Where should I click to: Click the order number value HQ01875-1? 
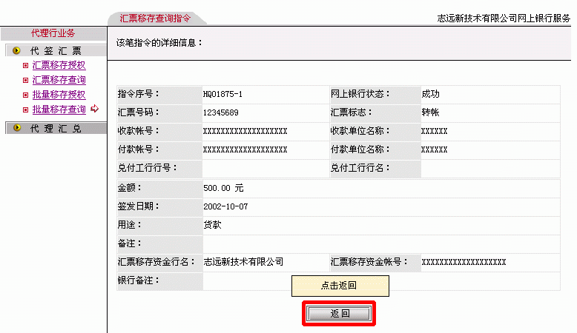pyautogui.click(x=222, y=94)
